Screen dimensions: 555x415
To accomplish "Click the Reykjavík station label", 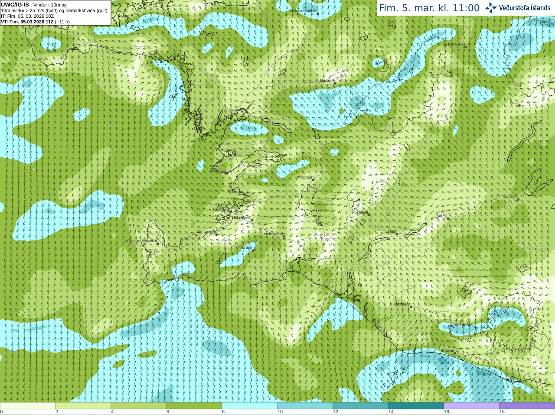I will [x=221, y=209].
